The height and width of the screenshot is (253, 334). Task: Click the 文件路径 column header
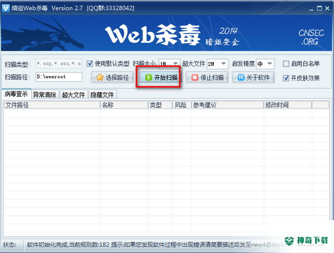pyautogui.click(x=52, y=105)
